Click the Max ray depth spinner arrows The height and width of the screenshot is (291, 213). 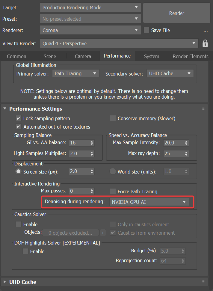tap(186, 153)
